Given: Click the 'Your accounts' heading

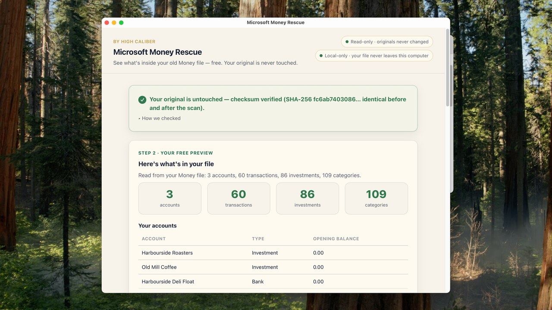Looking at the screenshot, I should (x=157, y=226).
